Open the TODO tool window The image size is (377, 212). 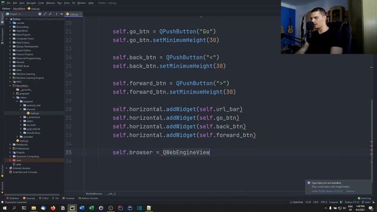(44, 198)
